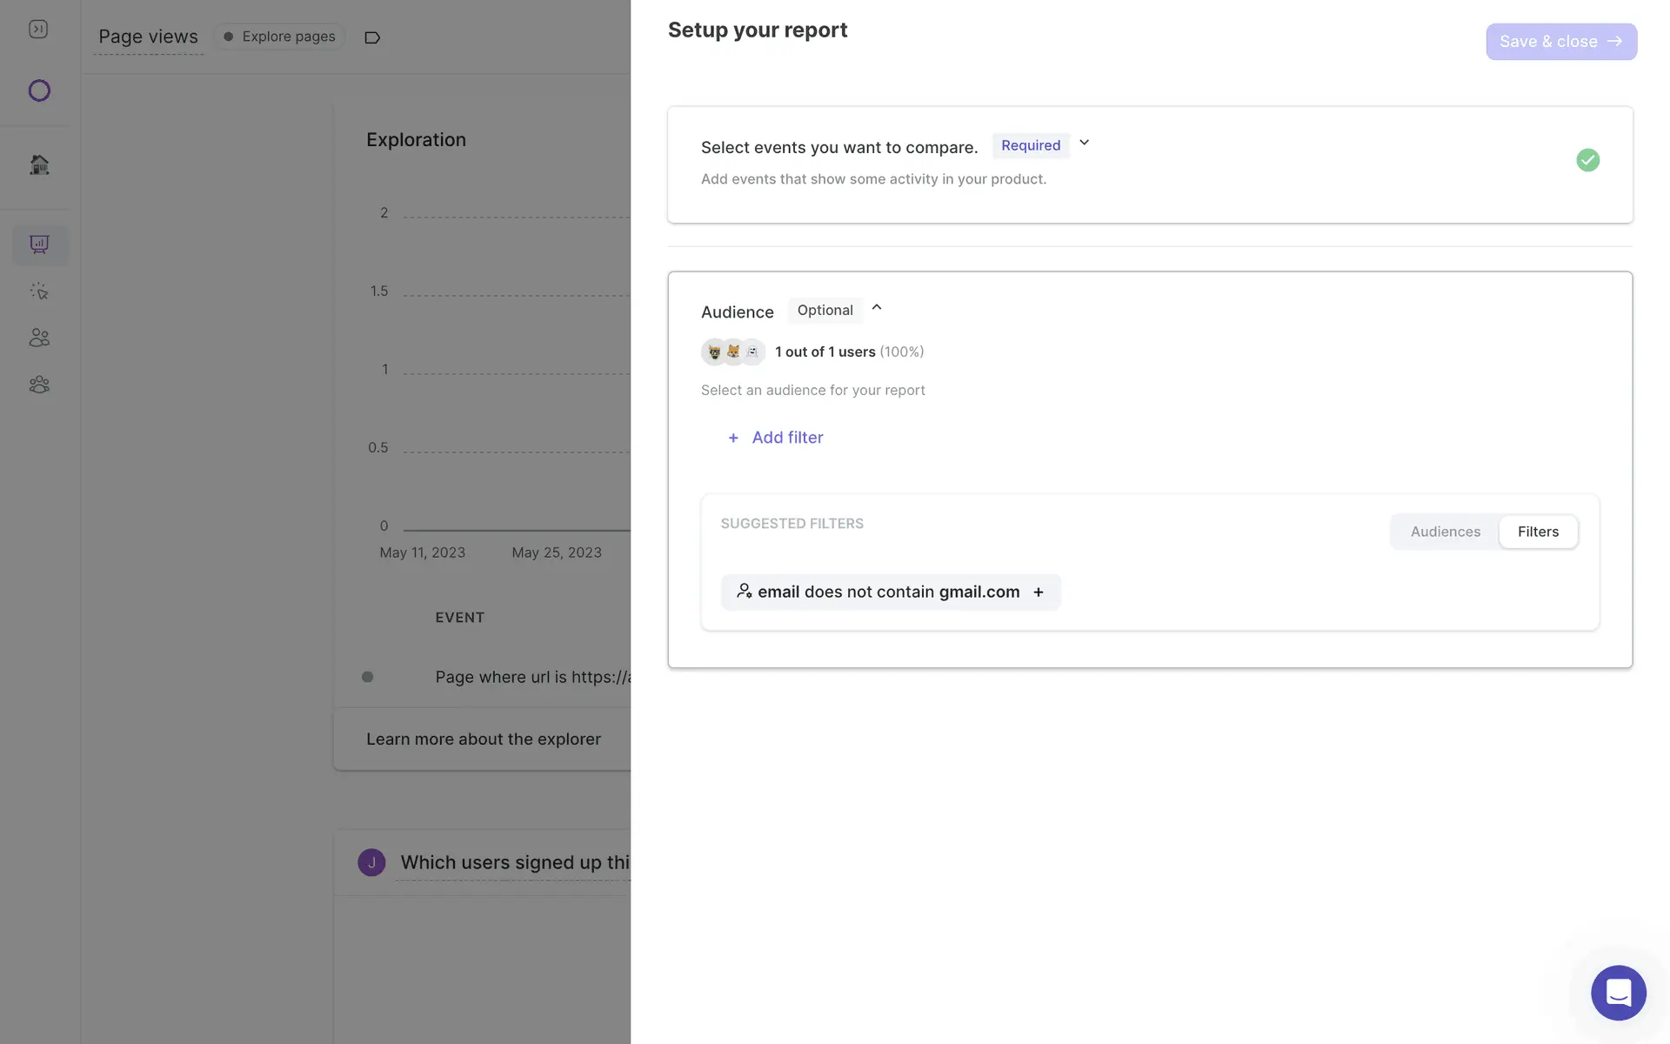1670x1044 pixels.
Task: Click Save & close button
Action: click(x=1560, y=42)
